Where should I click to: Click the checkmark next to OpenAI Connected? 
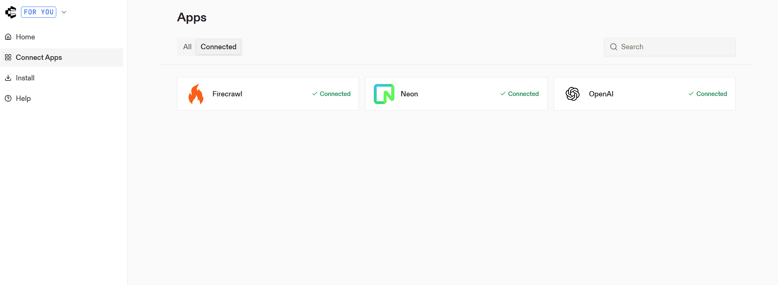pos(691,94)
